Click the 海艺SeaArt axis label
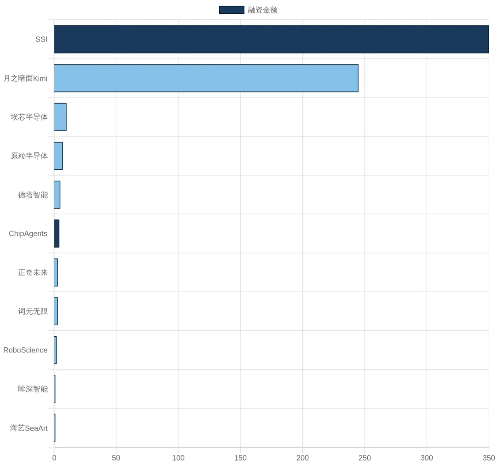Viewport: 497px width, 466px height. point(29,428)
